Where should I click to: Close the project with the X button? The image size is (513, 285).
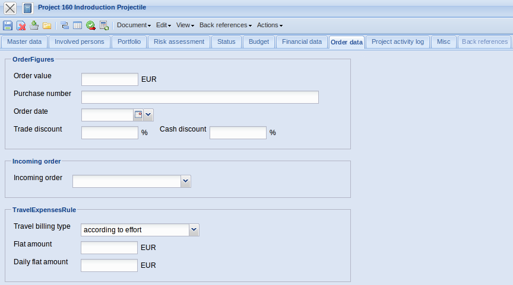point(10,8)
